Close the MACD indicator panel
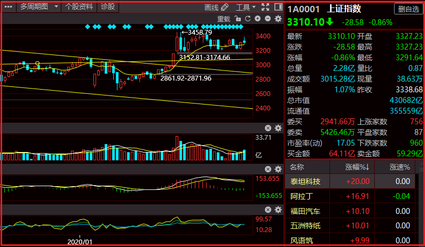425x247 pixels. pos(268,169)
